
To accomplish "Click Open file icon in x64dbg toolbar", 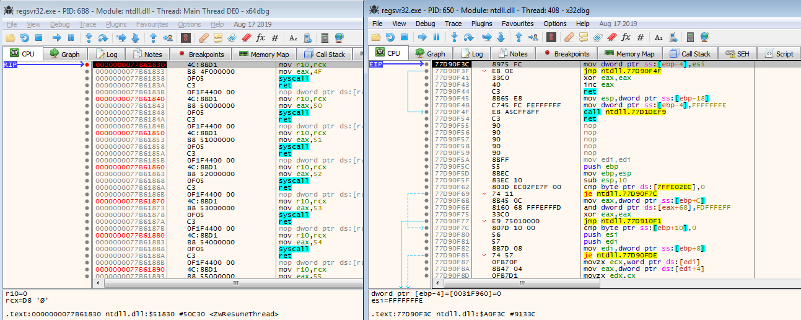I will 10,37.
